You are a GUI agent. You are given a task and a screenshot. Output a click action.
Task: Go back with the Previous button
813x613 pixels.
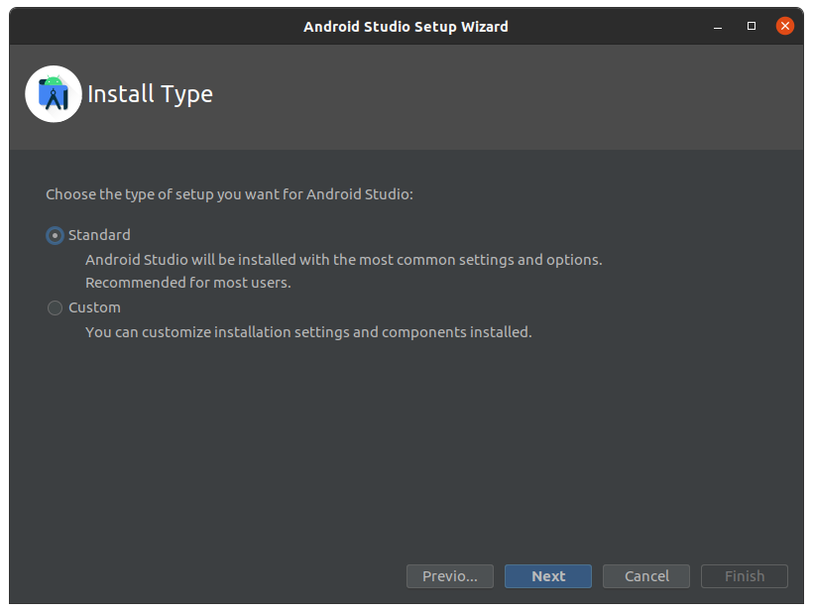pyautogui.click(x=449, y=576)
